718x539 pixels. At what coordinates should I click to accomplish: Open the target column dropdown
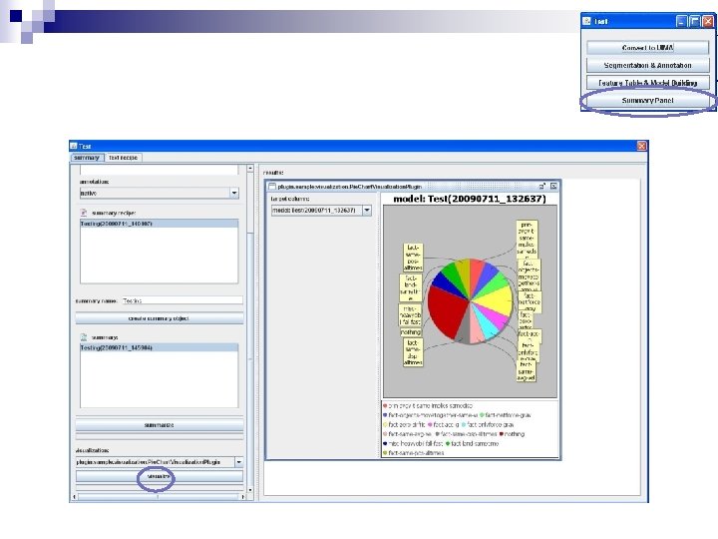coord(367,211)
